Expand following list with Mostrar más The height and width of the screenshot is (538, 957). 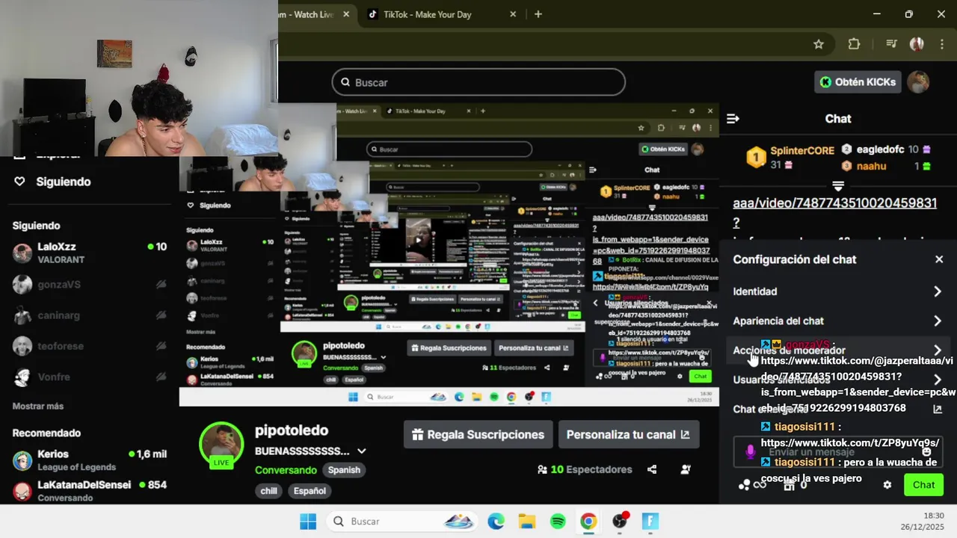tap(38, 406)
